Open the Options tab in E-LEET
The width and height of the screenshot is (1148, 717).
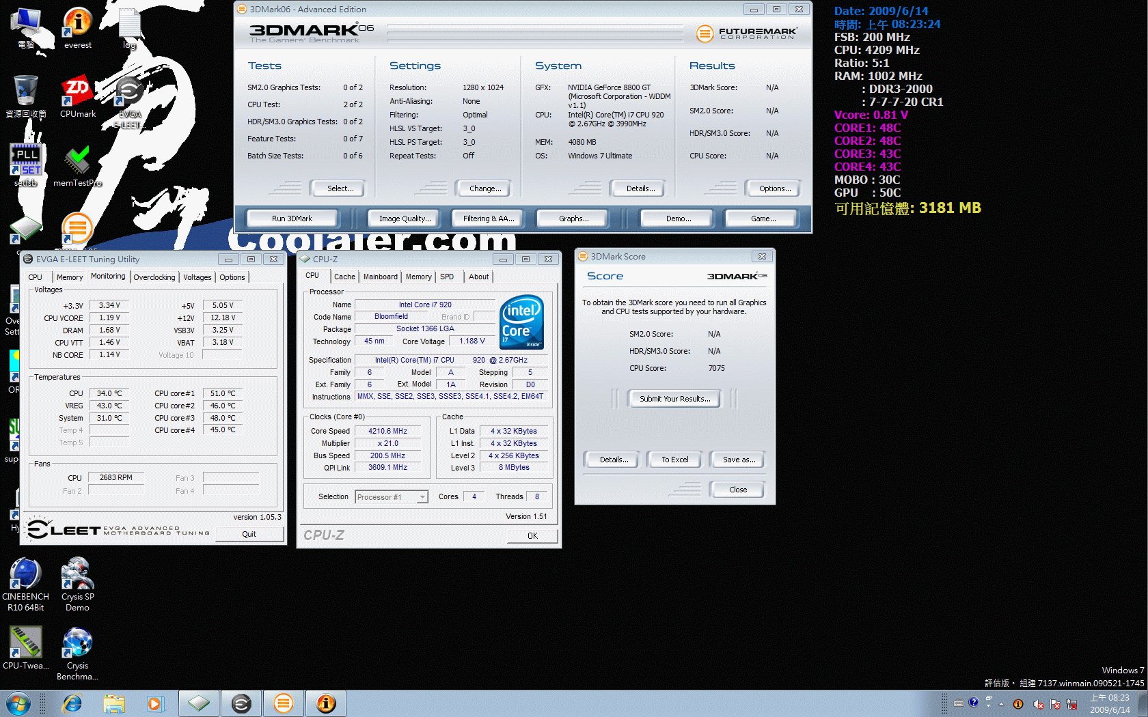pos(232,277)
